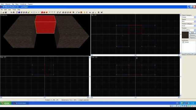
Task: Click the orange-red cube toolbar icon
Action: pyautogui.click(x=47, y=12)
